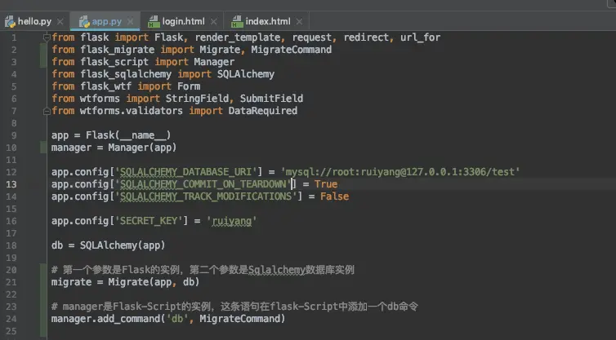Viewport: 616px width, 340px height.
Task: Click SQLAlchemy in the line 4 import
Action: point(246,74)
